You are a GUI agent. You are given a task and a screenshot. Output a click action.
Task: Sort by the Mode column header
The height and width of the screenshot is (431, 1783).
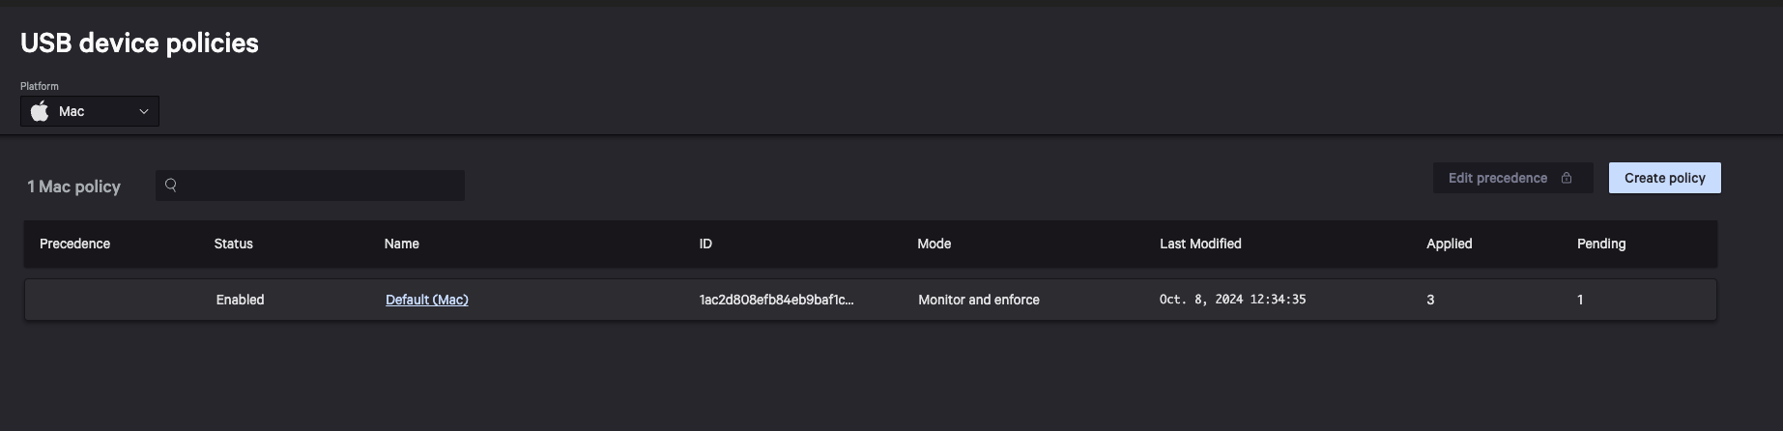point(934,244)
